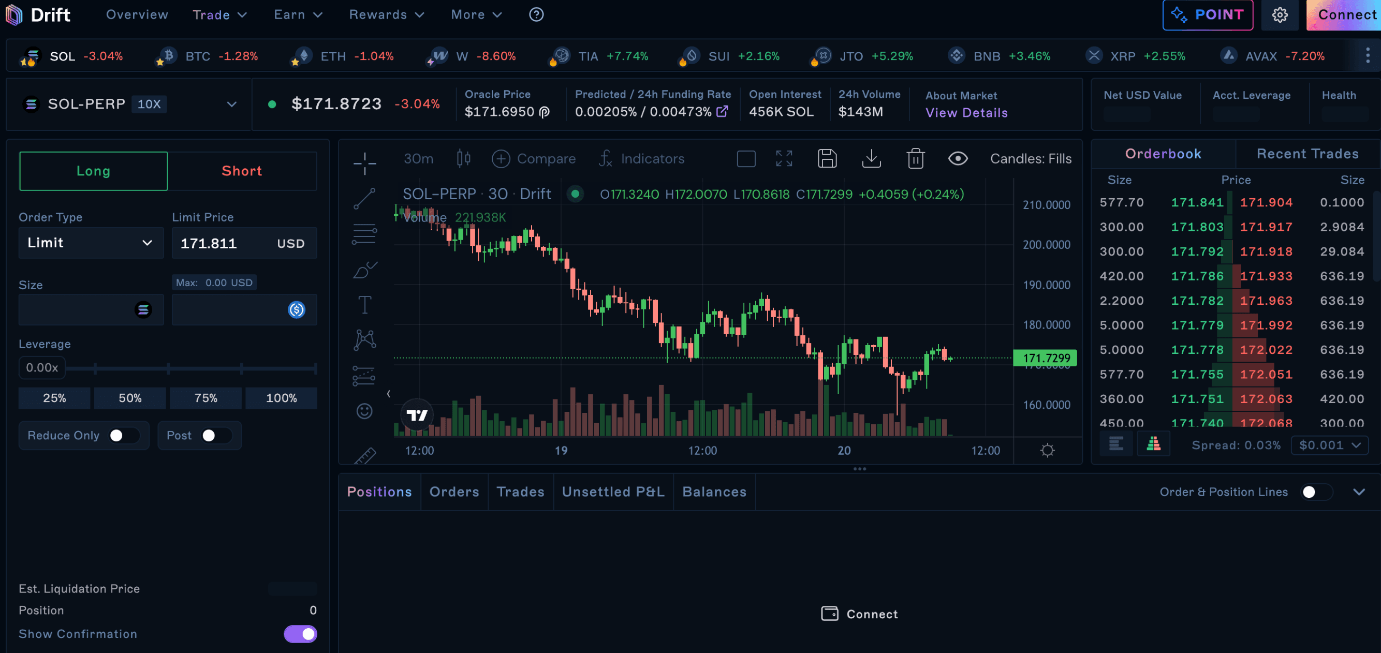Open the Limit order type dropdown

pyautogui.click(x=91, y=243)
